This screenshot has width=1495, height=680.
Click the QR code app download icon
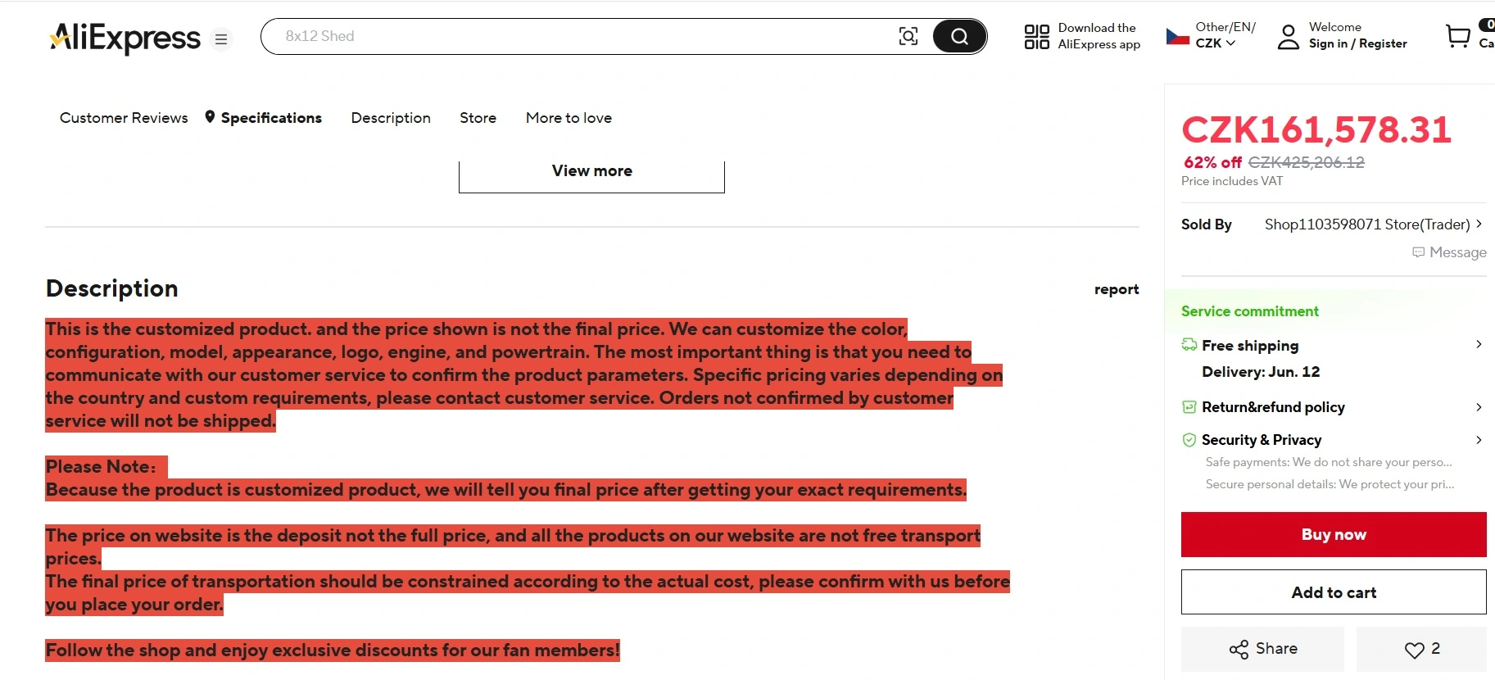[x=1036, y=37]
